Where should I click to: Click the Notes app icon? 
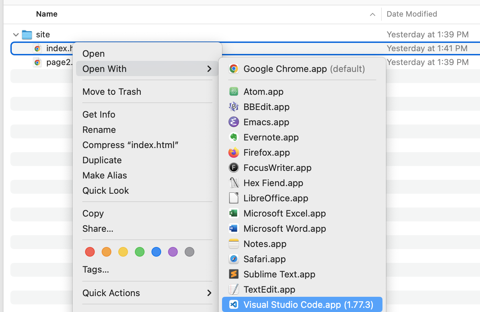(x=234, y=244)
